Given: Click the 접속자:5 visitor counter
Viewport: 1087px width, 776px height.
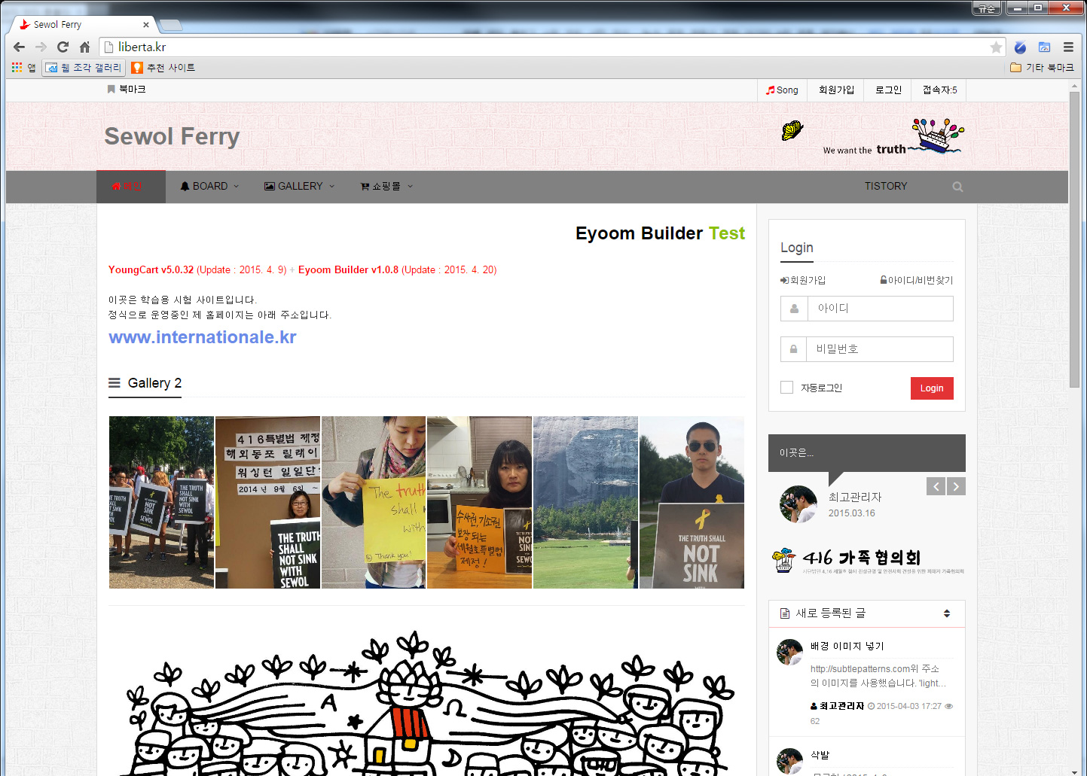Looking at the screenshot, I should click(x=939, y=90).
